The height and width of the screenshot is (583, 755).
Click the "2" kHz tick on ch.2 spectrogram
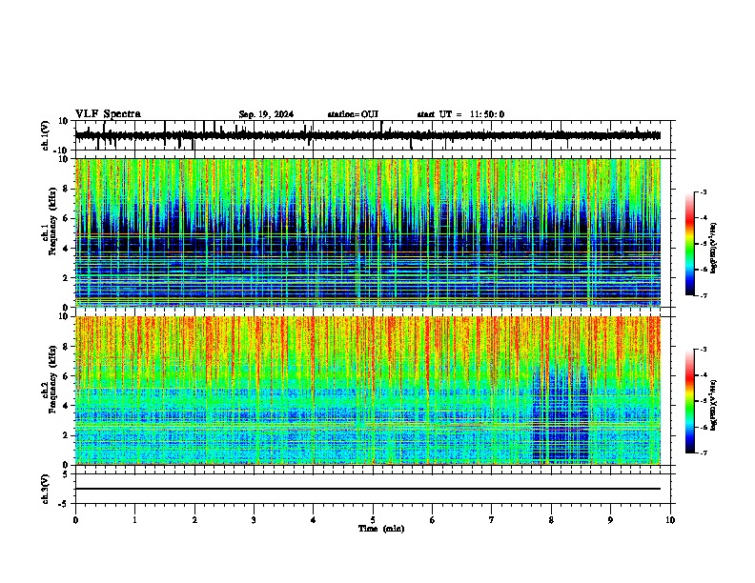point(66,435)
